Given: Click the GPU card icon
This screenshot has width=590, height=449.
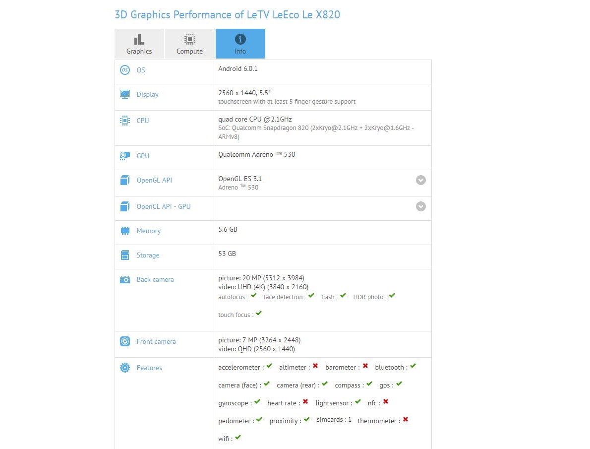Looking at the screenshot, I should point(125,156).
